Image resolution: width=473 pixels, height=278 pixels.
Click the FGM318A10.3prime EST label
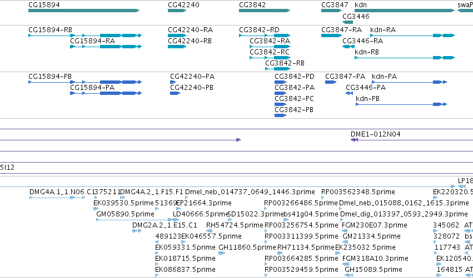click(x=375, y=259)
